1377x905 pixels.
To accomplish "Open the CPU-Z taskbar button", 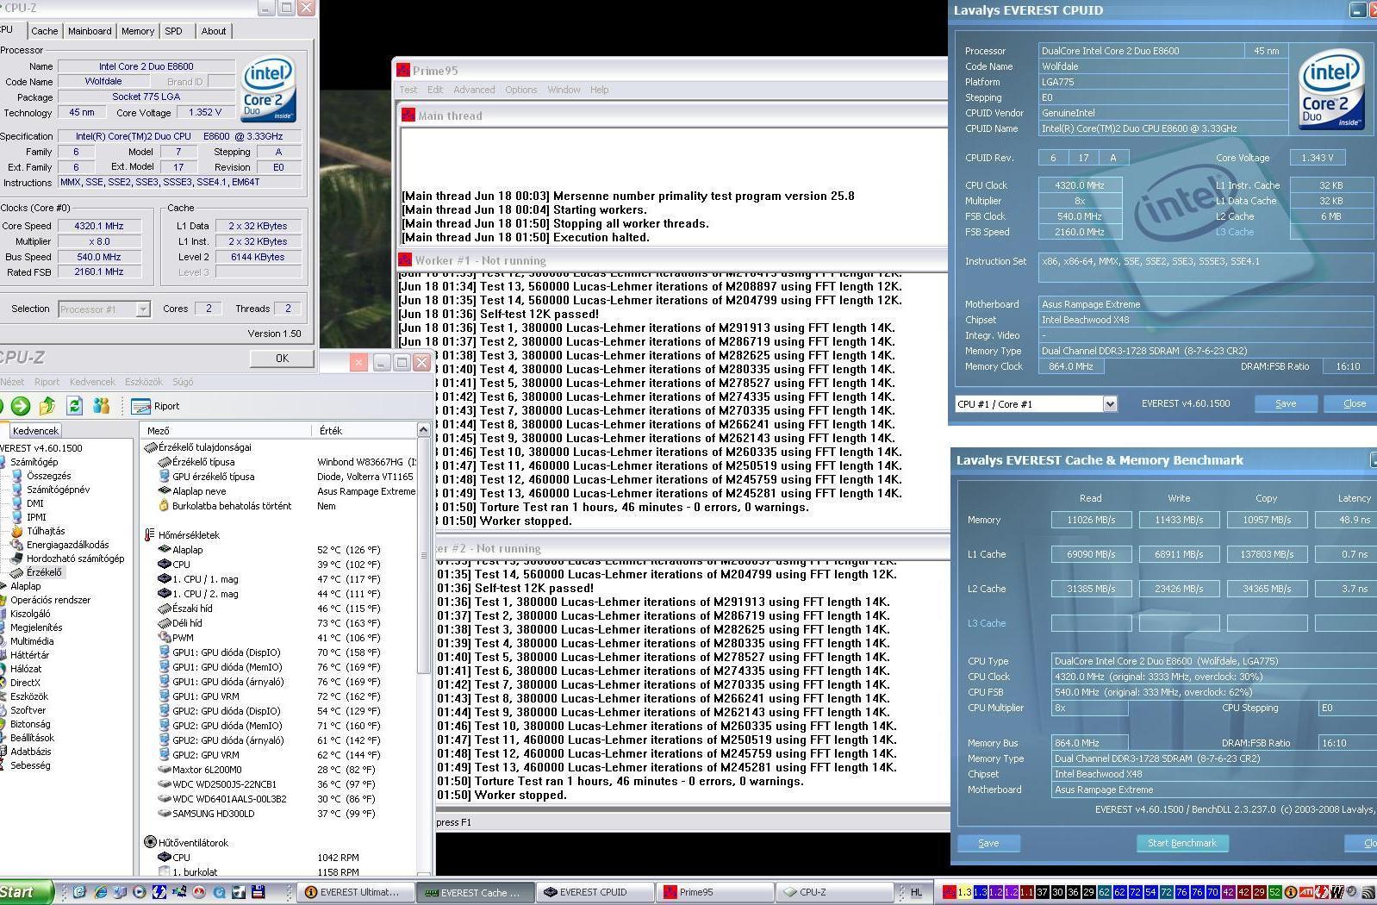I will (834, 892).
